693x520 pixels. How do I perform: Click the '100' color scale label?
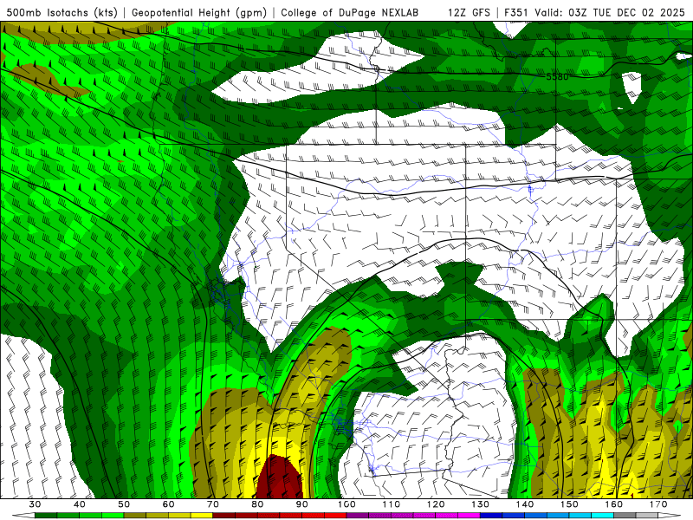(x=347, y=504)
